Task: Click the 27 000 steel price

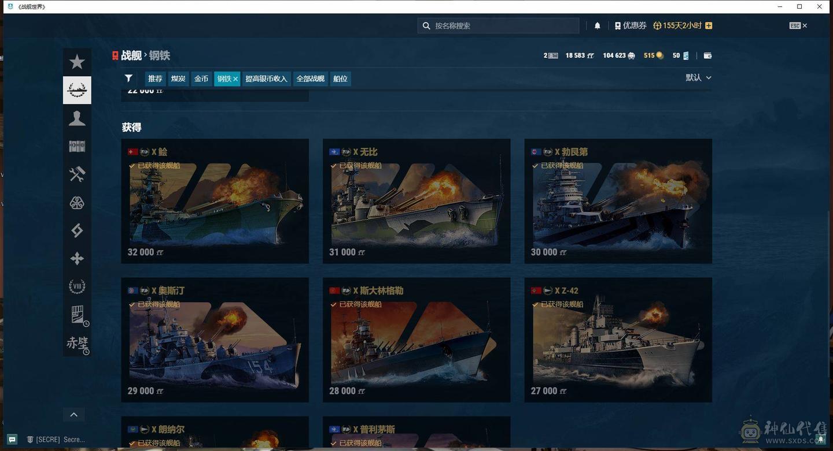Action: [x=549, y=391]
